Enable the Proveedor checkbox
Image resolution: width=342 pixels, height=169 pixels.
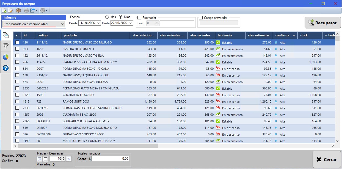pyautogui.click(x=139, y=18)
